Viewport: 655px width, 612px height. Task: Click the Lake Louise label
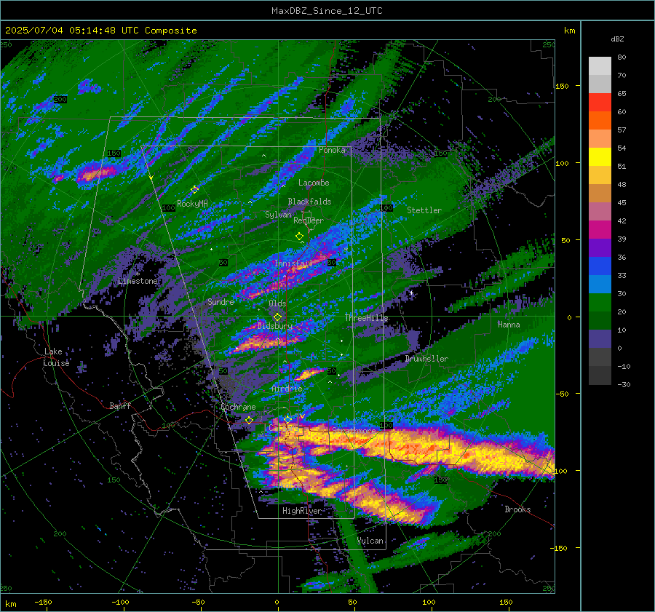point(56,357)
